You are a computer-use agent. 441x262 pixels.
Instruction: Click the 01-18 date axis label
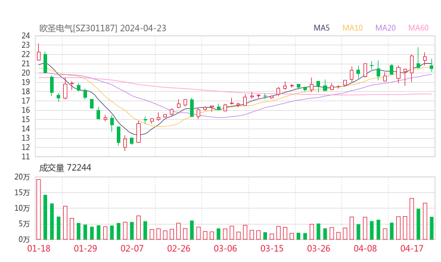(x=39, y=248)
